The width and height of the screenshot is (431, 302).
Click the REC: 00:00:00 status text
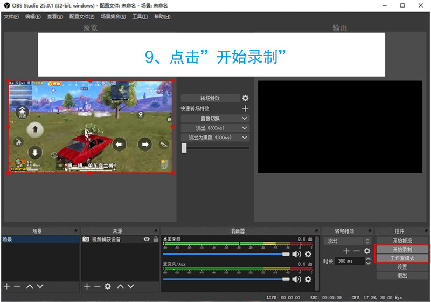(326, 297)
